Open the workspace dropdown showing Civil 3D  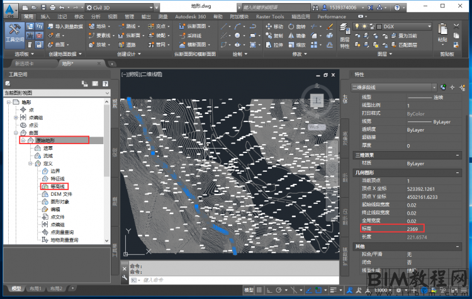coord(120,8)
